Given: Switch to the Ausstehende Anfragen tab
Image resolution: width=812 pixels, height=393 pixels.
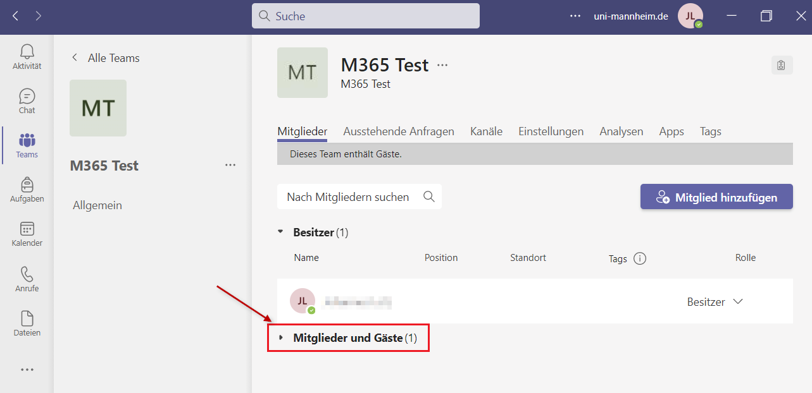Looking at the screenshot, I should pos(399,131).
